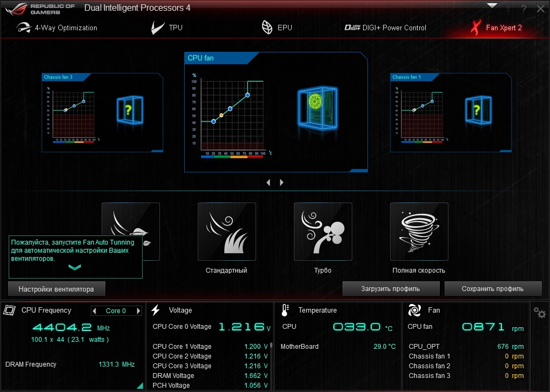This screenshot has width=550, height=392.
Task: Click the DRAM Voltage row
Action: tap(210, 375)
